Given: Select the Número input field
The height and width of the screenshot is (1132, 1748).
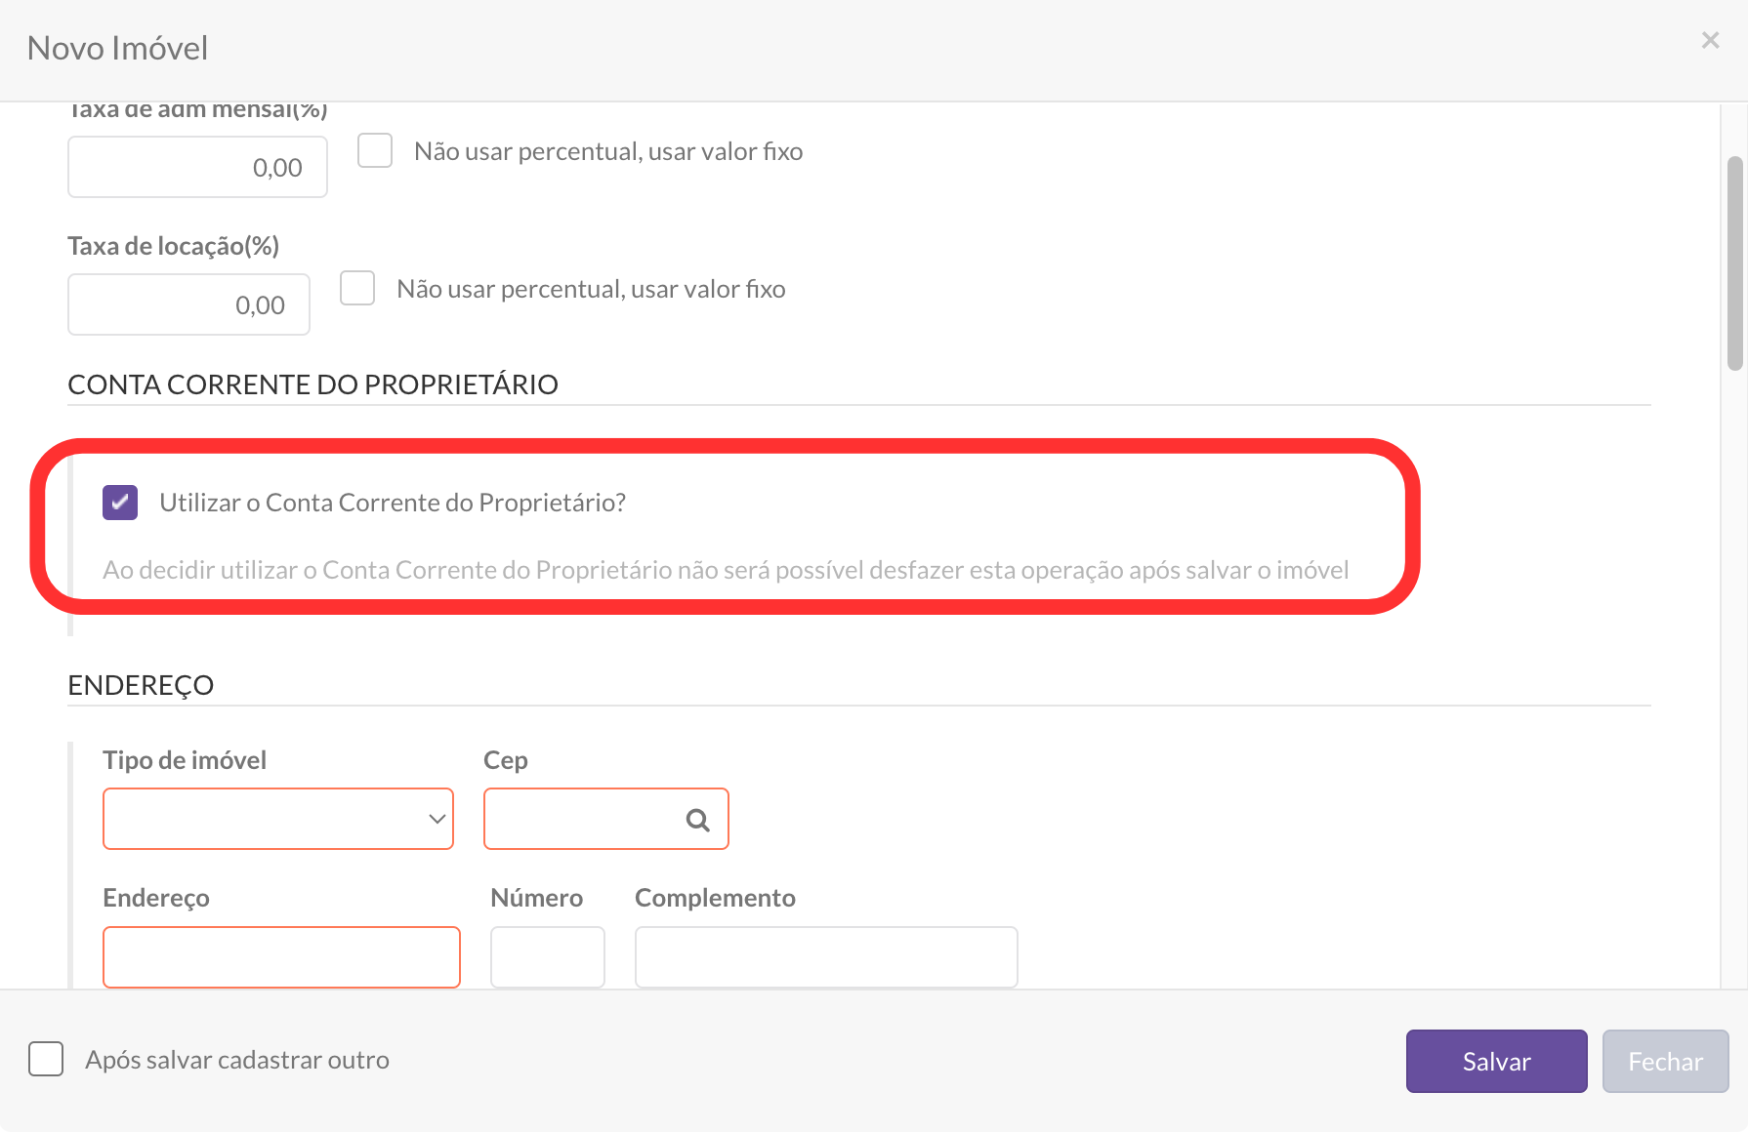Looking at the screenshot, I should pos(547,957).
